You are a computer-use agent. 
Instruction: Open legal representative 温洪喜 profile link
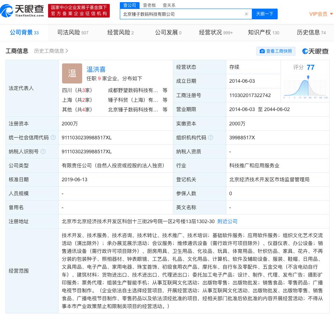point(96,69)
